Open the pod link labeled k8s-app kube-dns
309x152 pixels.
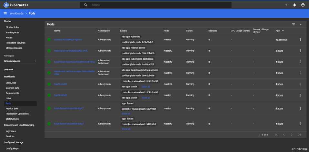click(x=68, y=40)
